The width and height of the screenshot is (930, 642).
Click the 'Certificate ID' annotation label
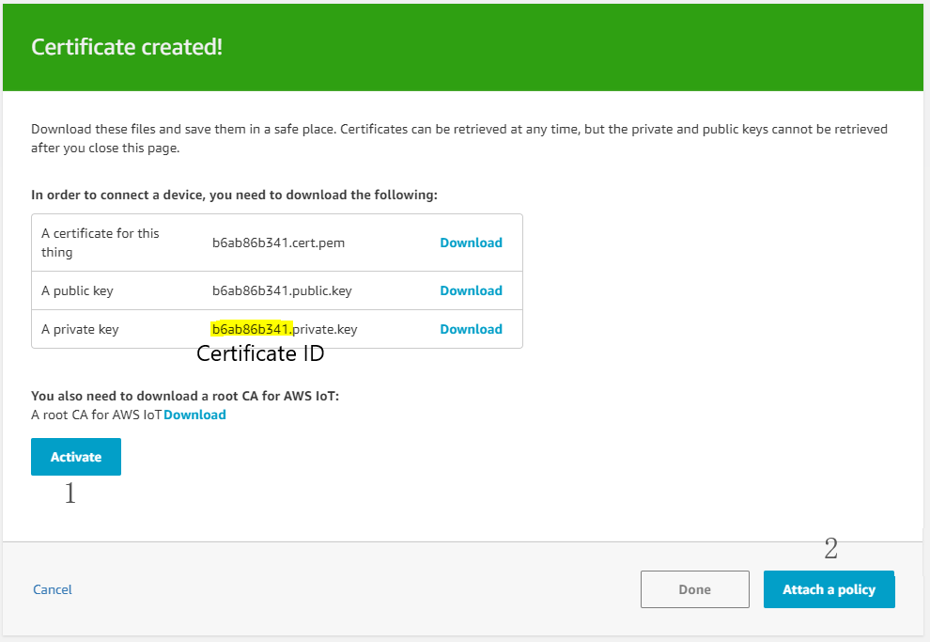click(x=259, y=353)
